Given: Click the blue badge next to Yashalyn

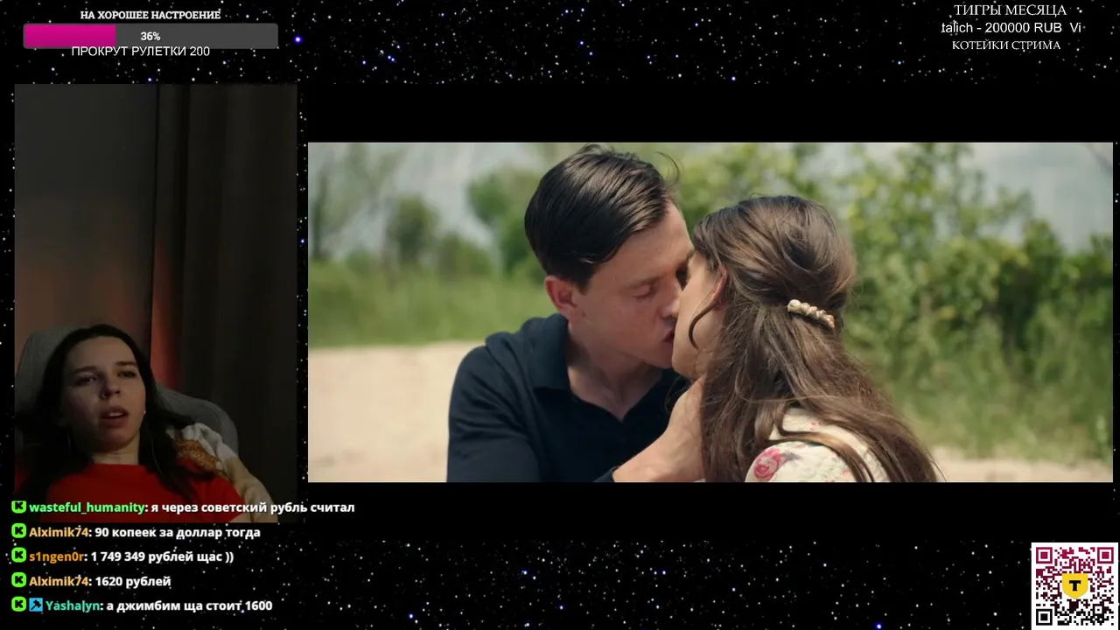Looking at the screenshot, I should pyautogui.click(x=36, y=605).
